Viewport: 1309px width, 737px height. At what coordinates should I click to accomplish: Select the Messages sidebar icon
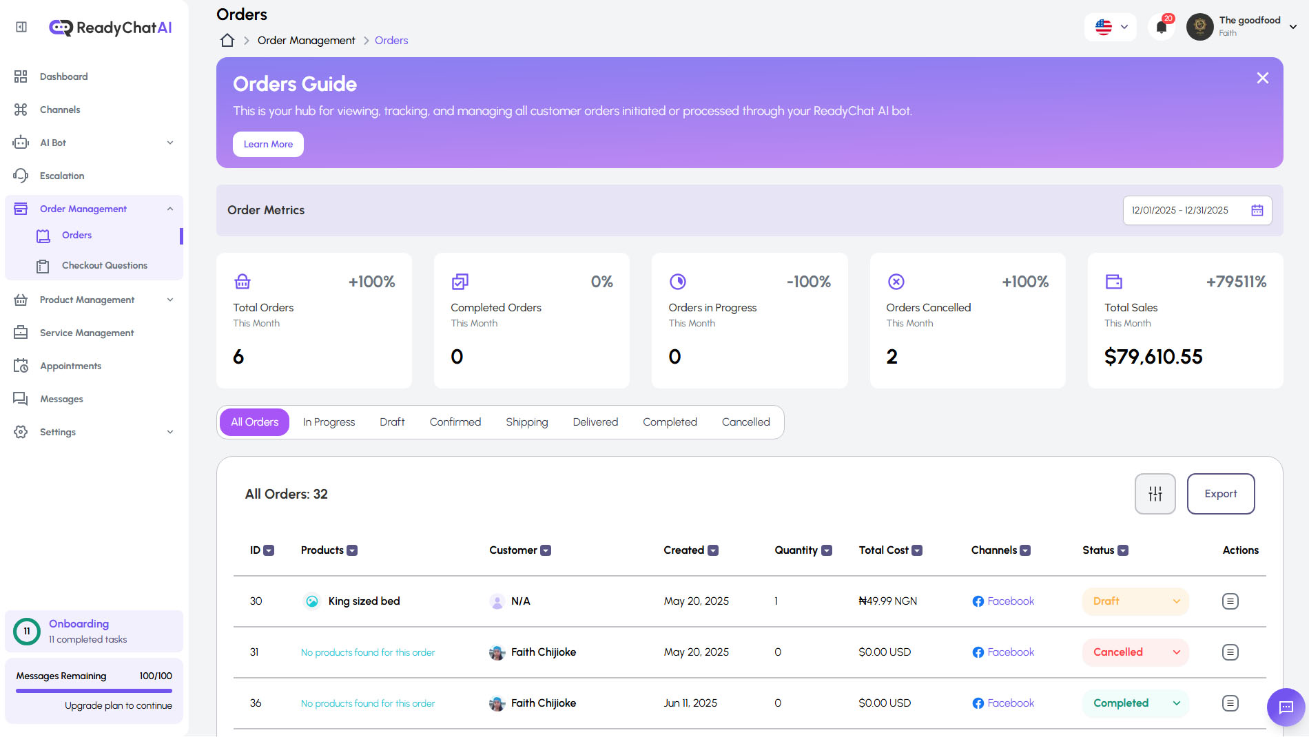(21, 399)
